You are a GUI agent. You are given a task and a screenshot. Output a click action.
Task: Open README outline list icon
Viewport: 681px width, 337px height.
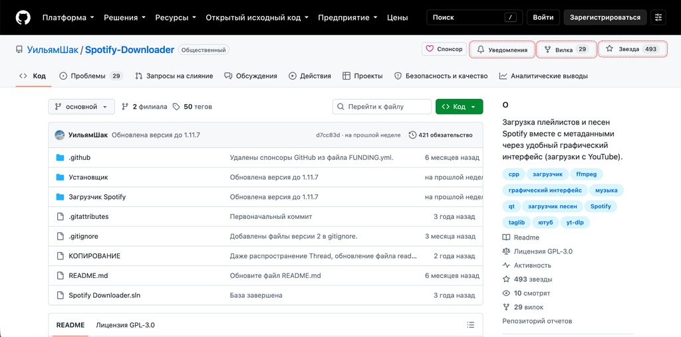(x=470, y=325)
